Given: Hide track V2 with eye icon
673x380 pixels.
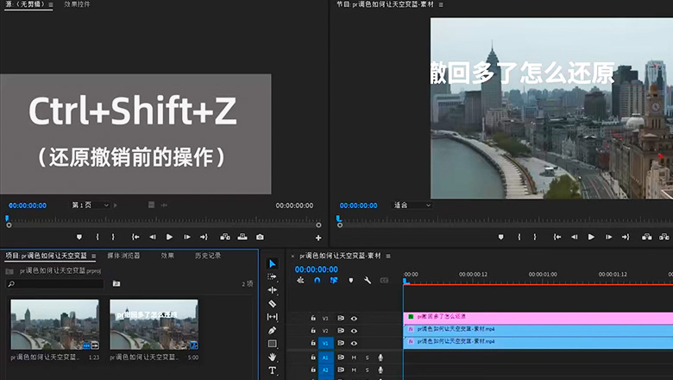Looking at the screenshot, I should click(x=354, y=331).
